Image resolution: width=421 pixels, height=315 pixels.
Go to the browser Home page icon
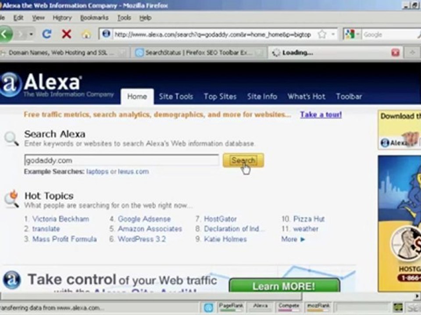(86, 34)
